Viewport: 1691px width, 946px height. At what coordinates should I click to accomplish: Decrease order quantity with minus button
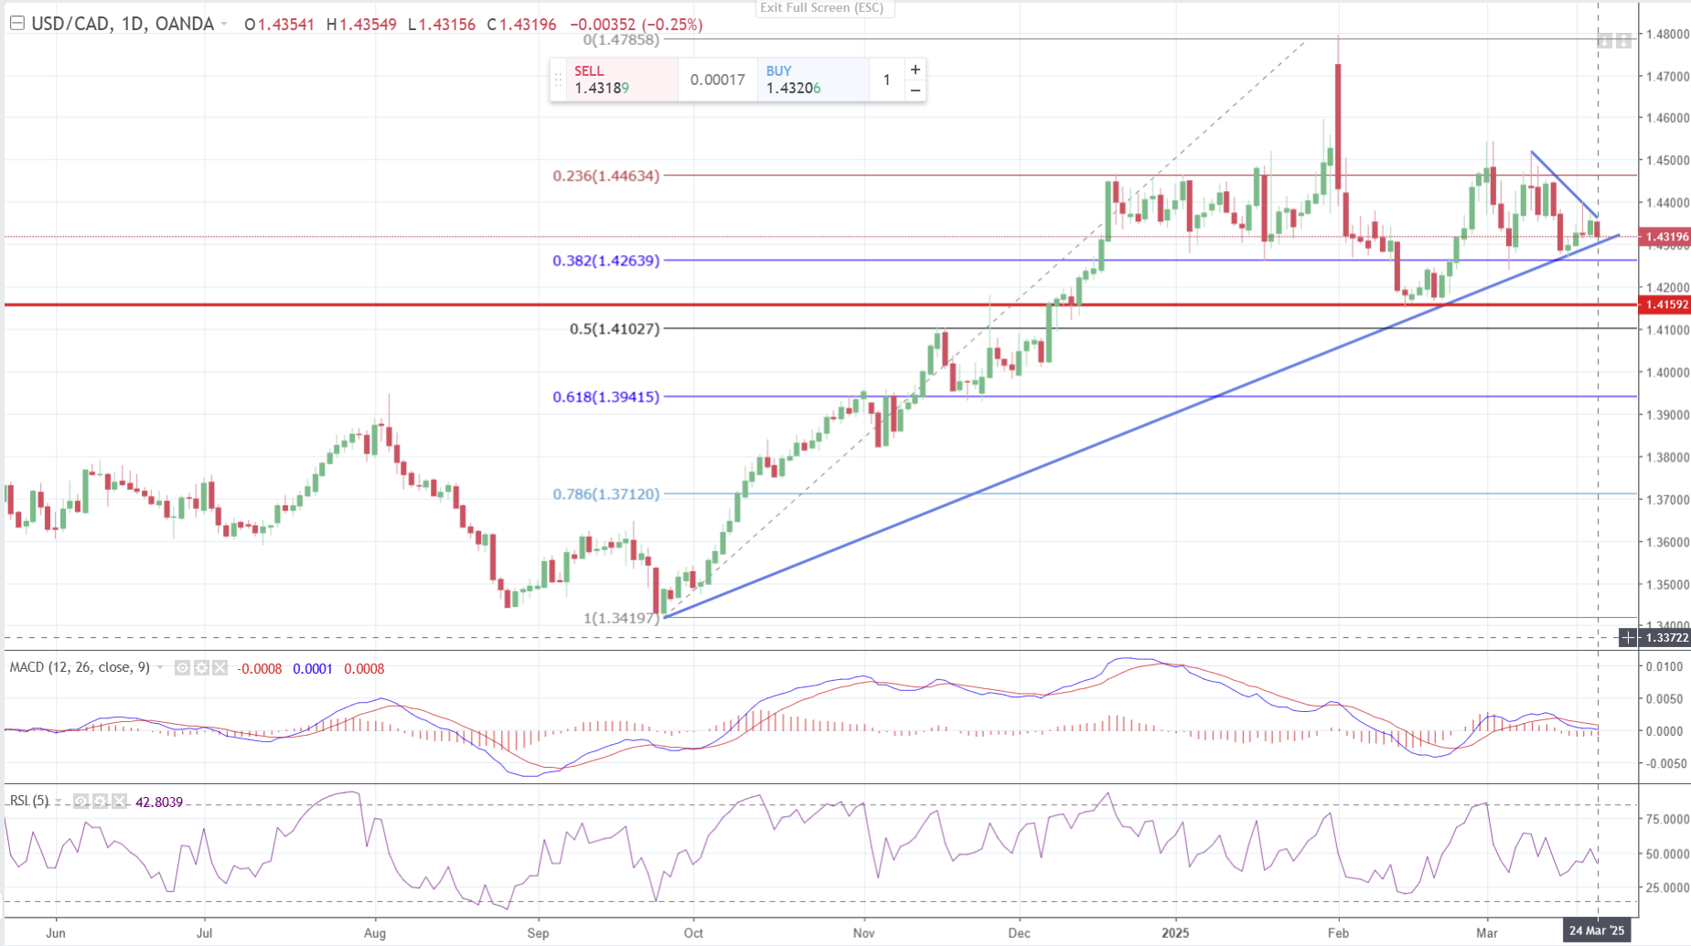(915, 90)
